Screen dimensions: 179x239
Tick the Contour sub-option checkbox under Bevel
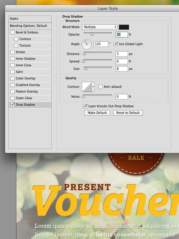[x=16, y=39]
